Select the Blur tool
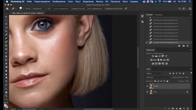This screenshot has width=196, height=110. [6, 71]
